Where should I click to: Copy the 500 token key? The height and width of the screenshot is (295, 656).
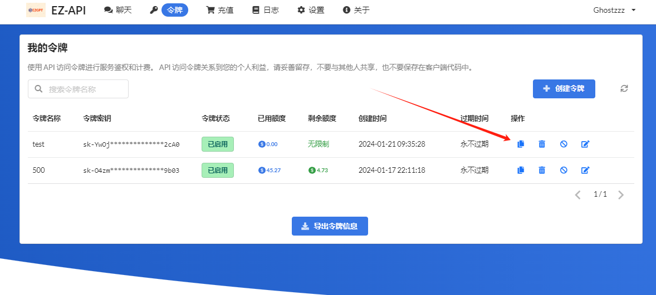[x=521, y=170]
